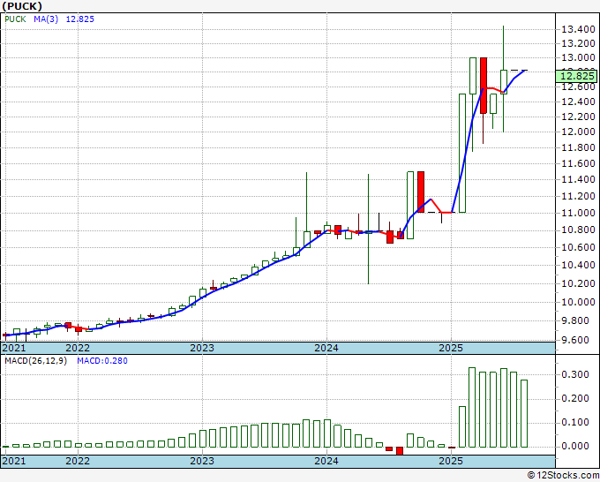Click the red candlestick in late 2024
Image resolution: width=600 pixels, height=482 pixels.
pyautogui.click(x=421, y=191)
